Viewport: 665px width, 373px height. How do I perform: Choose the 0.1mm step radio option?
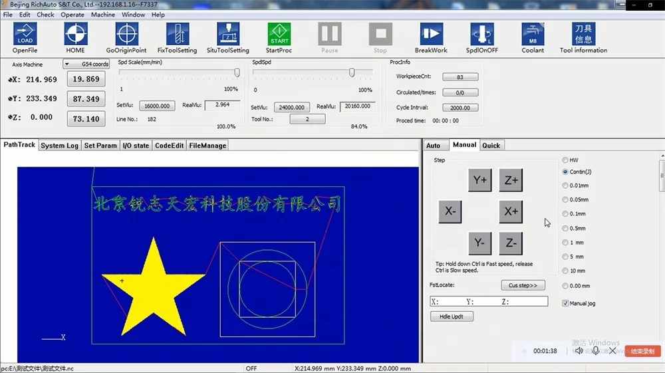point(565,213)
